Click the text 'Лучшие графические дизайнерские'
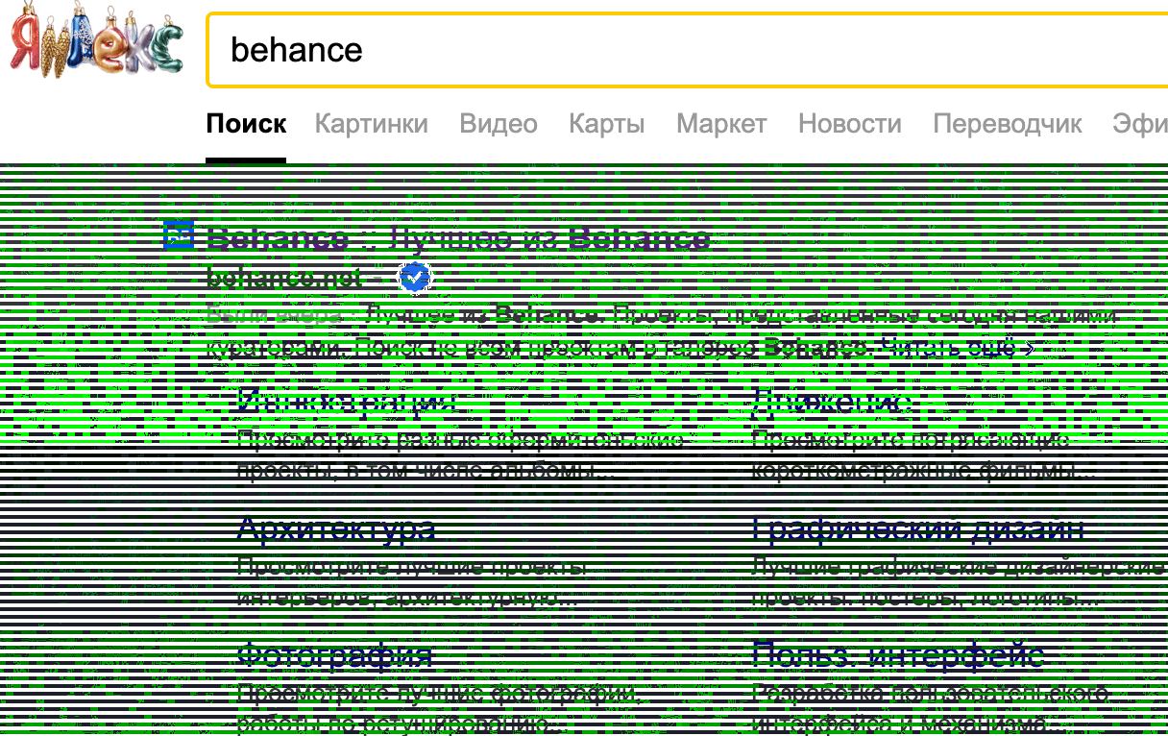Screen dimensions: 1168x736 click(x=959, y=567)
